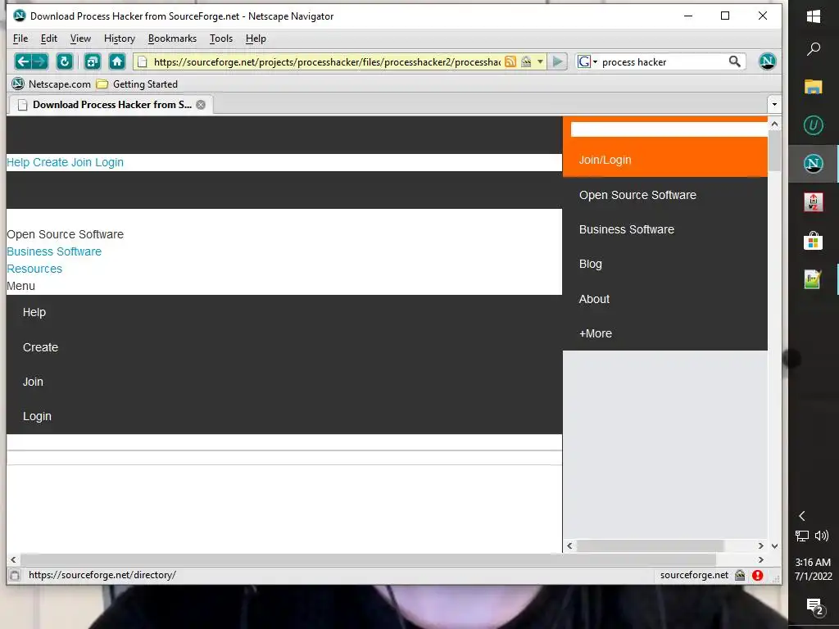Open the Netscape.com bookmark

pos(52,84)
